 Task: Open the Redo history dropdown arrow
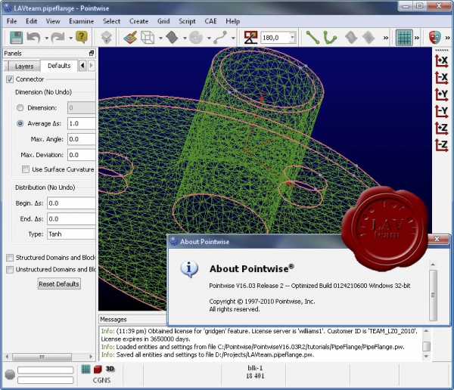(x=70, y=38)
